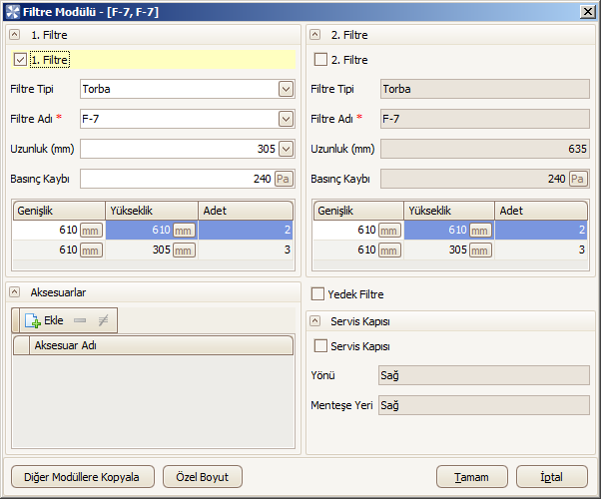The image size is (601, 499).
Task: Click the not-equal icon in accessories toolbar
Action: point(103,320)
